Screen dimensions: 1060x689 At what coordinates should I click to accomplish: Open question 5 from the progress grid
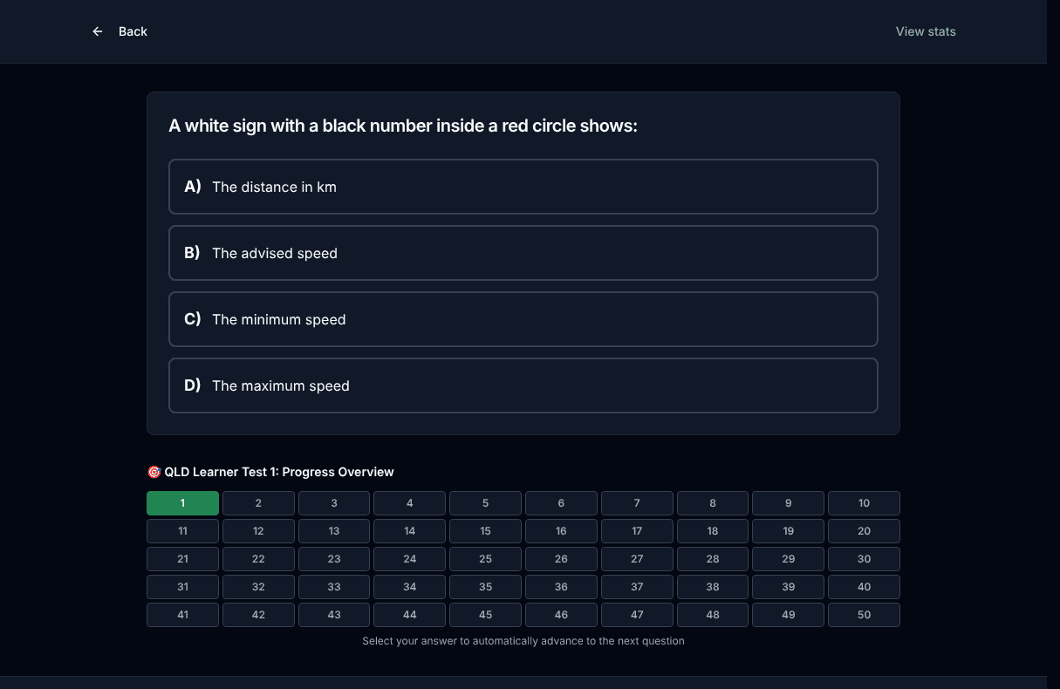(485, 503)
